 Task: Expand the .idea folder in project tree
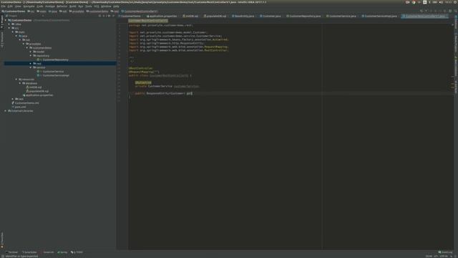(x=9, y=24)
